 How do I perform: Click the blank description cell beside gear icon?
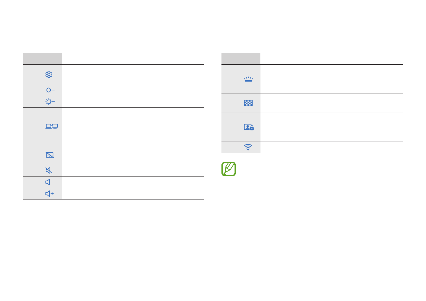[133, 74]
